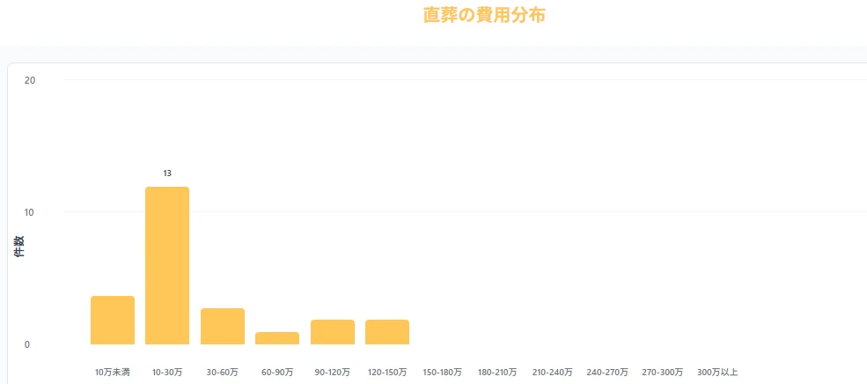
Task: Click the 240-270万 x-axis label
Action: coord(607,372)
